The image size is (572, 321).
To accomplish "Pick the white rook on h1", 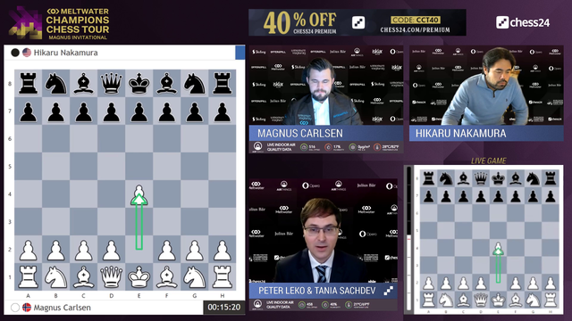I will tap(223, 277).
